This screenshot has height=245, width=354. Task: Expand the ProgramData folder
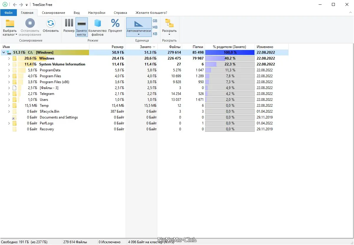tap(9, 70)
